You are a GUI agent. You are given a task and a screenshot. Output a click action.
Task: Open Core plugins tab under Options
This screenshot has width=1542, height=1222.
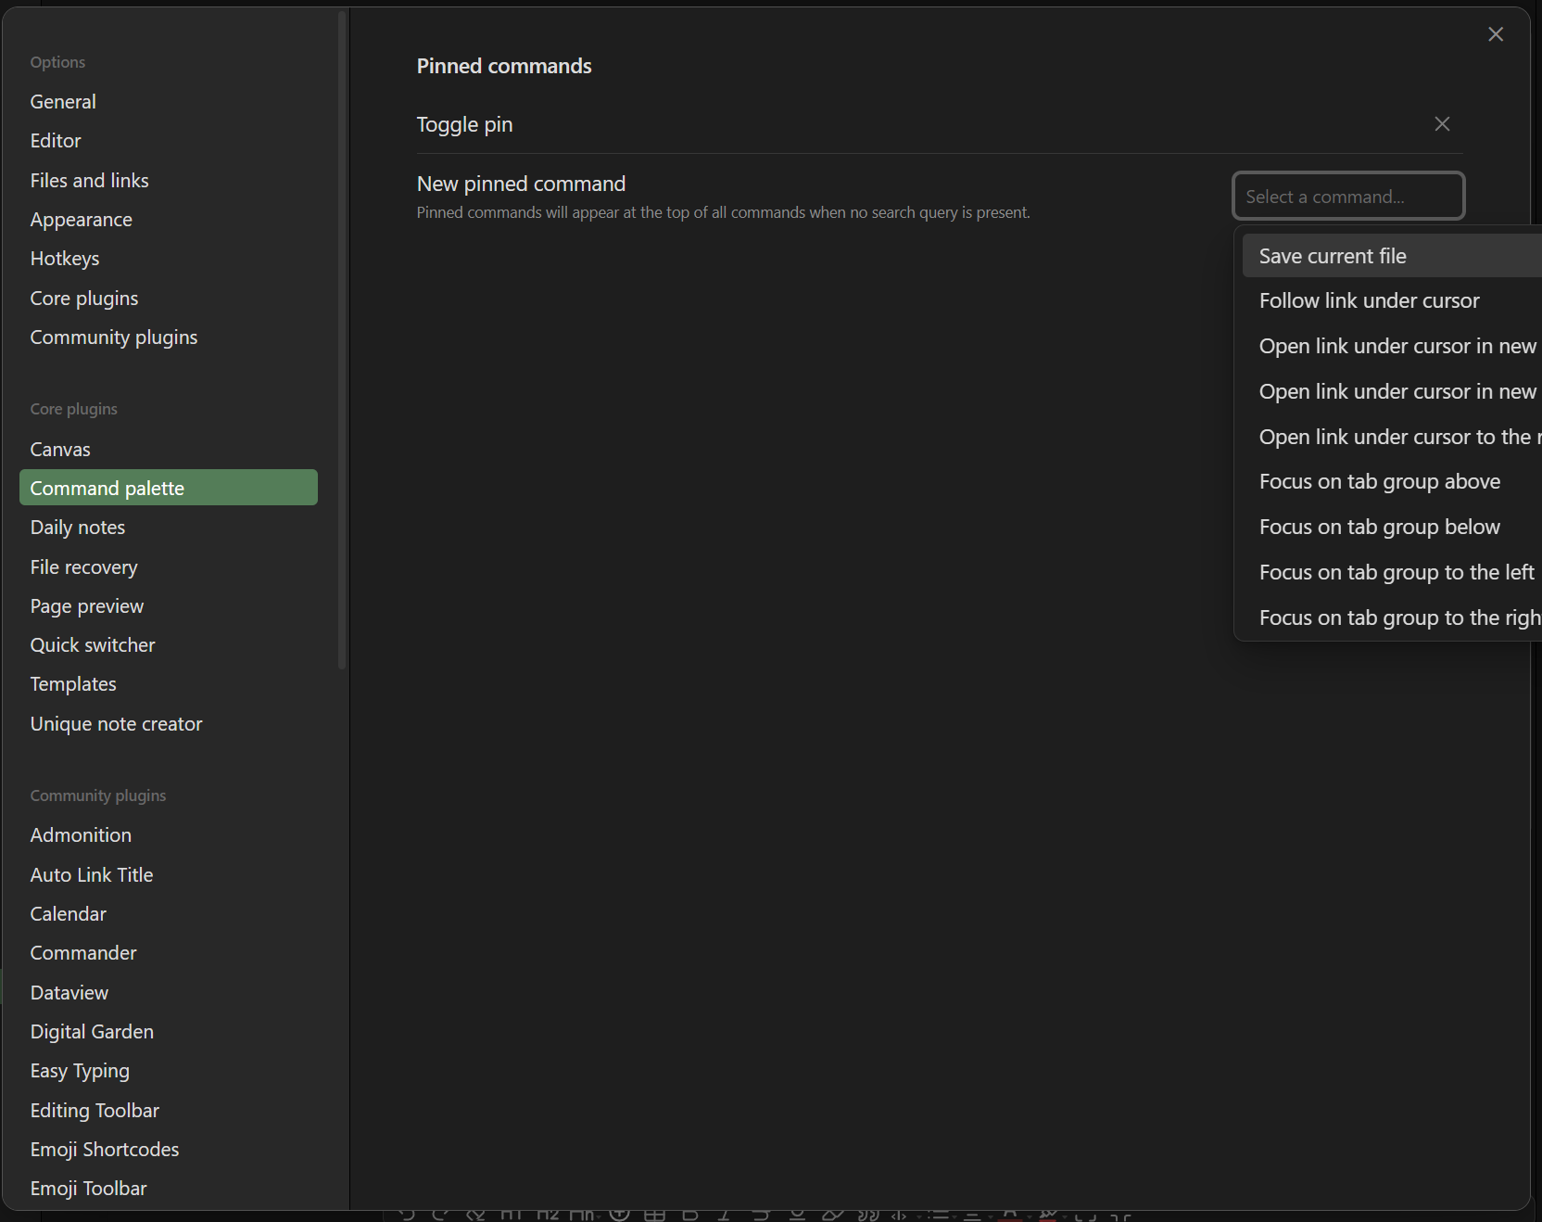coord(169,299)
